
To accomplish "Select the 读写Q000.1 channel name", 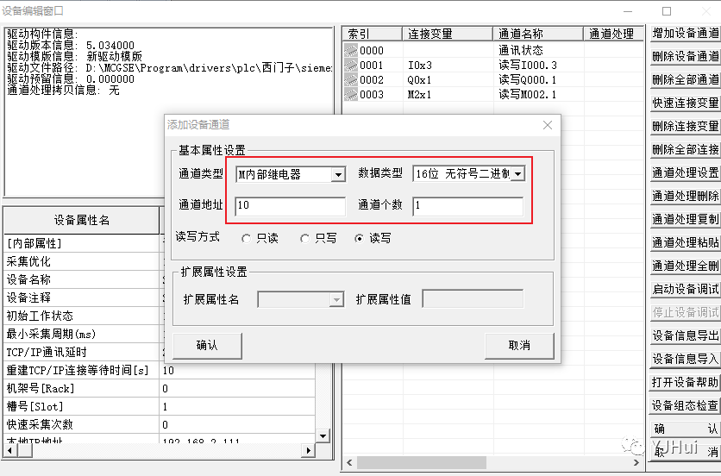I will 528,80.
